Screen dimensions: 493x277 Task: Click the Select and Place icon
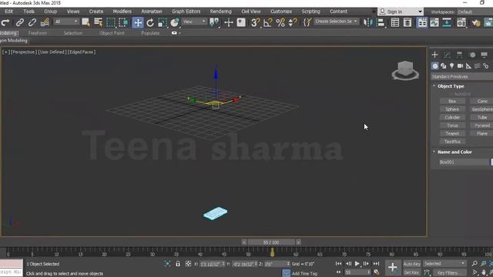(x=175, y=22)
